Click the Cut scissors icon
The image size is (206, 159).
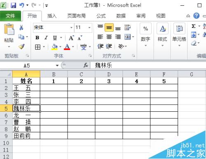21,28
